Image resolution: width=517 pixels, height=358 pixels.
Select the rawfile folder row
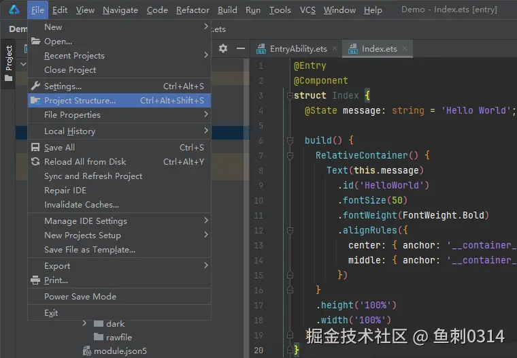pyautogui.click(x=112, y=337)
